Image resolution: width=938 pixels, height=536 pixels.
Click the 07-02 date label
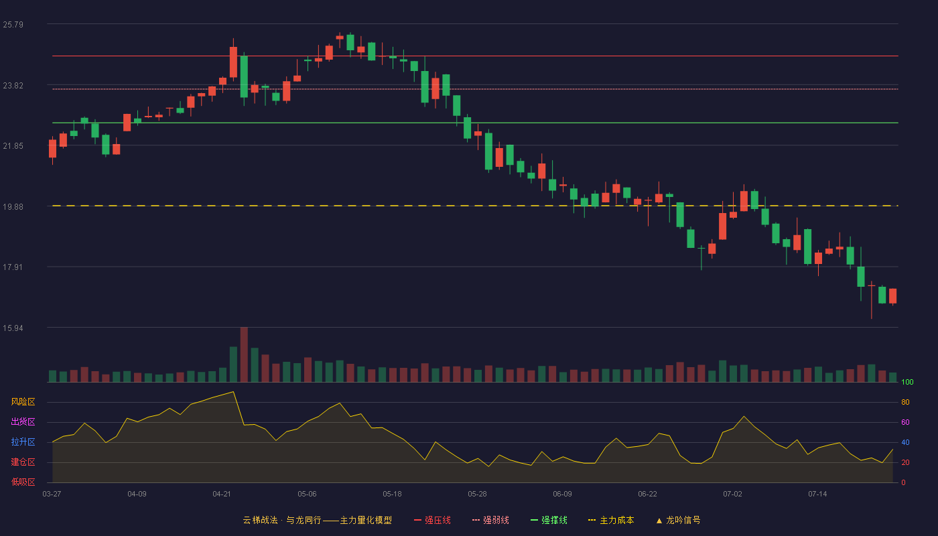(x=732, y=494)
